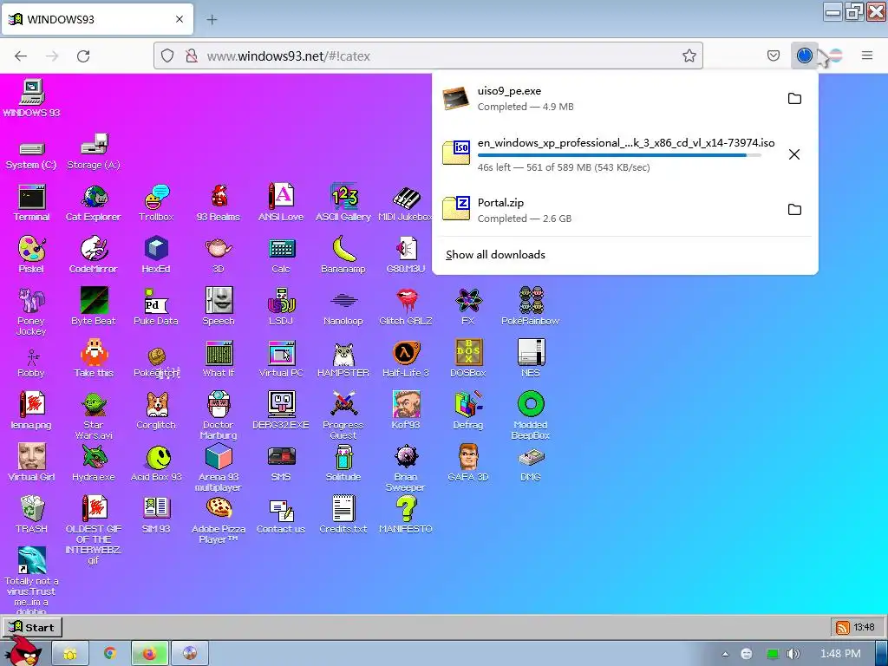
Task: Open HexEd icon
Action: click(156, 254)
